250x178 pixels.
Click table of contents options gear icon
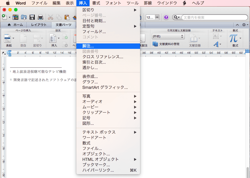pyautogui.click(x=65, y=44)
